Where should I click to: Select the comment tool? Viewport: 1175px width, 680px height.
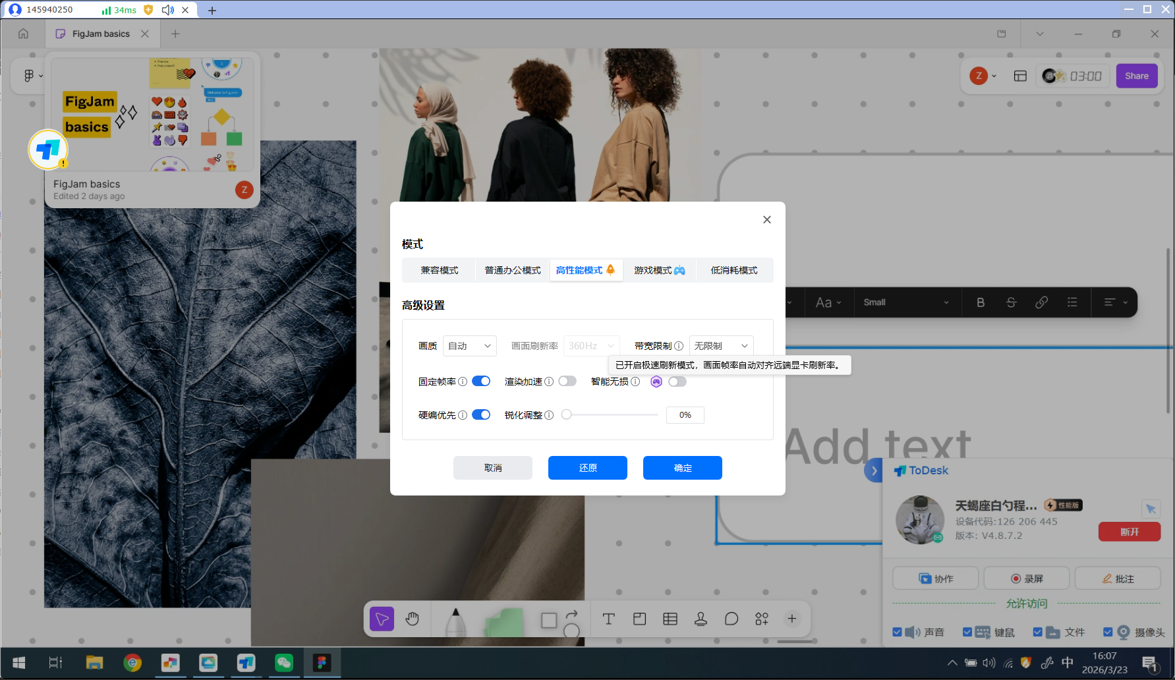coord(731,619)
